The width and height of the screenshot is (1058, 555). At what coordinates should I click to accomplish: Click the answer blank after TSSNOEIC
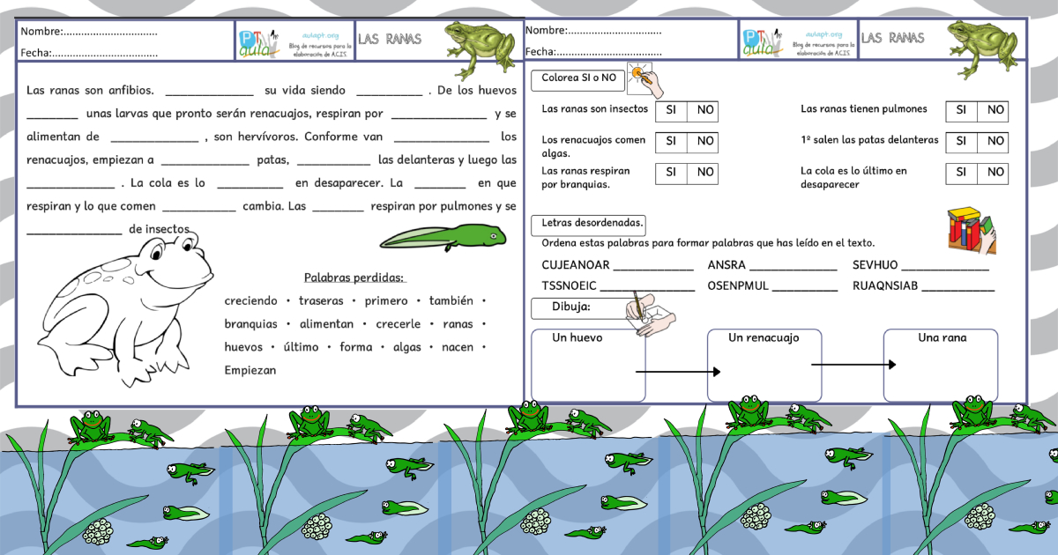pos(647,286)
